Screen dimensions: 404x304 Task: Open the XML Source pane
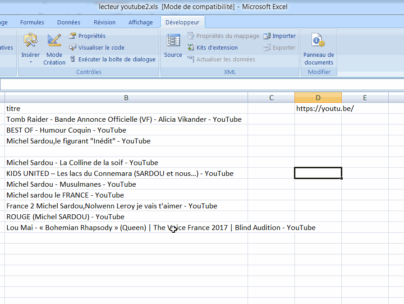(173, 46)
